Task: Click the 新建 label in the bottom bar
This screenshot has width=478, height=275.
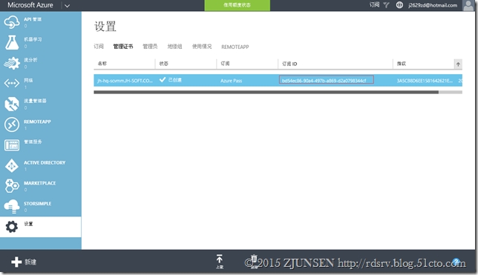Action: [x=30, y=262]
